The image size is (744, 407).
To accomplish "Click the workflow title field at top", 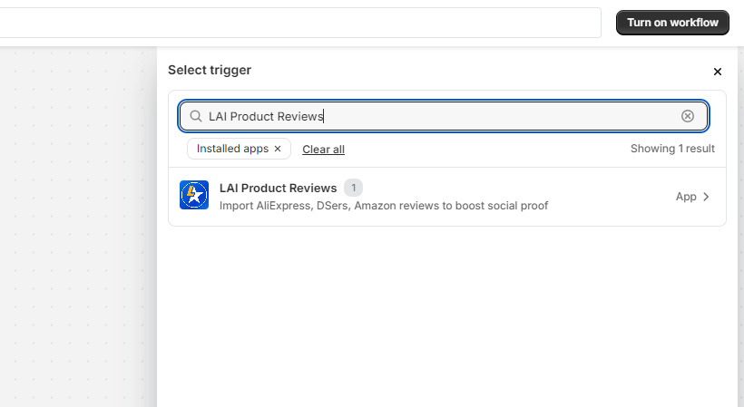I will [x=300, y=23].
